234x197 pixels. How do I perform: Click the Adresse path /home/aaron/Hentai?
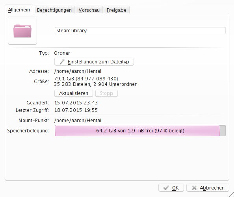(x=78, y=71)
